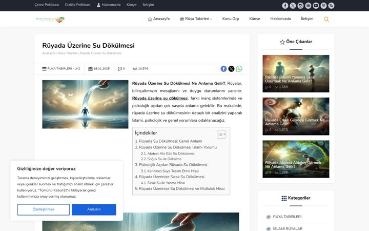The width and height of the screenshot is (369, 231).
Task: Click Anasayfa breadcrumb link
Action: [49, 53]
